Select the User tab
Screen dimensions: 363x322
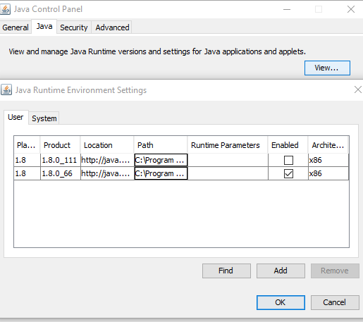point(16,117)
